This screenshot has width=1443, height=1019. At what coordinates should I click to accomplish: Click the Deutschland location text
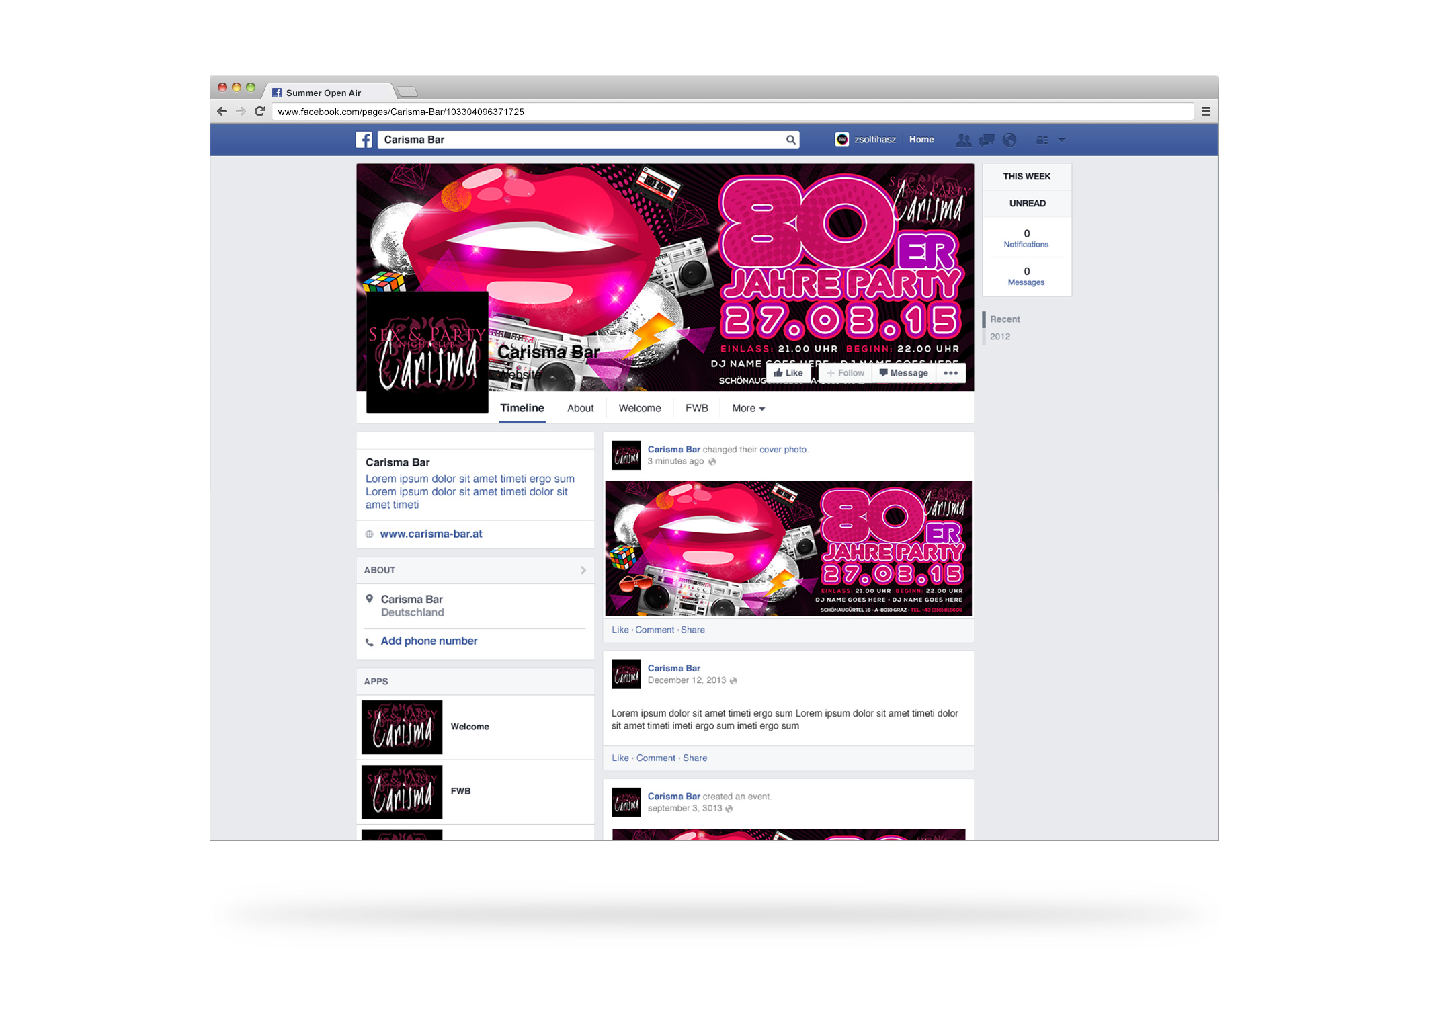(412, 612)
